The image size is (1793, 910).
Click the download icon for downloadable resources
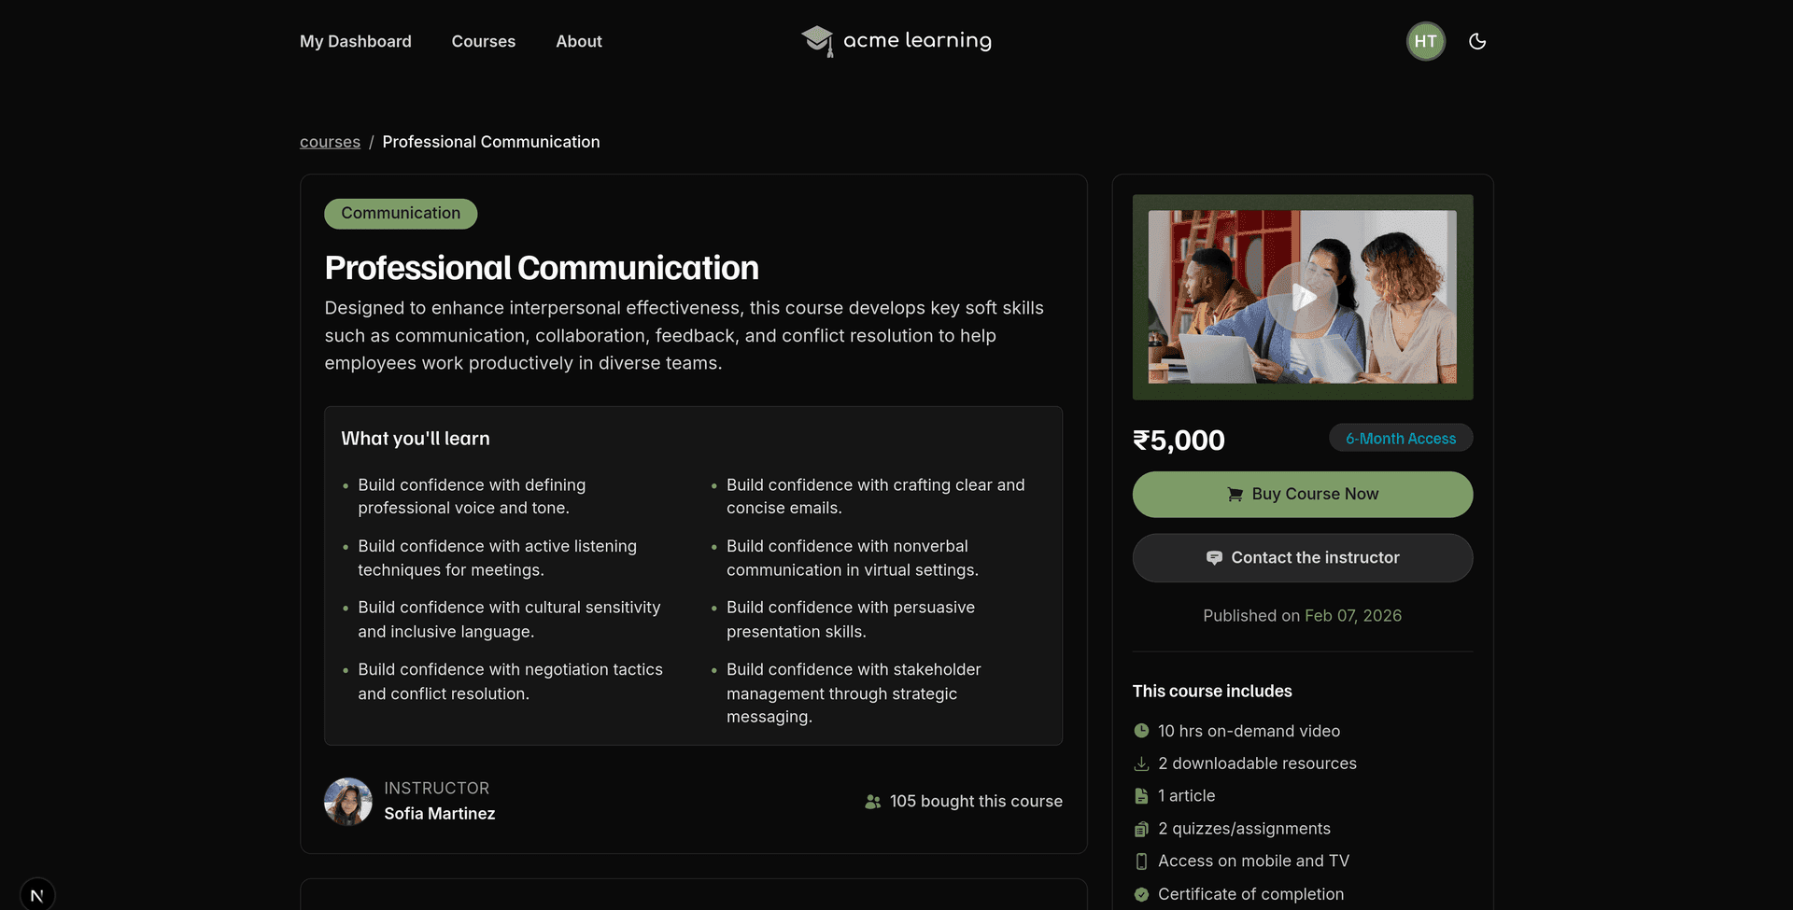pos(1141,763)
